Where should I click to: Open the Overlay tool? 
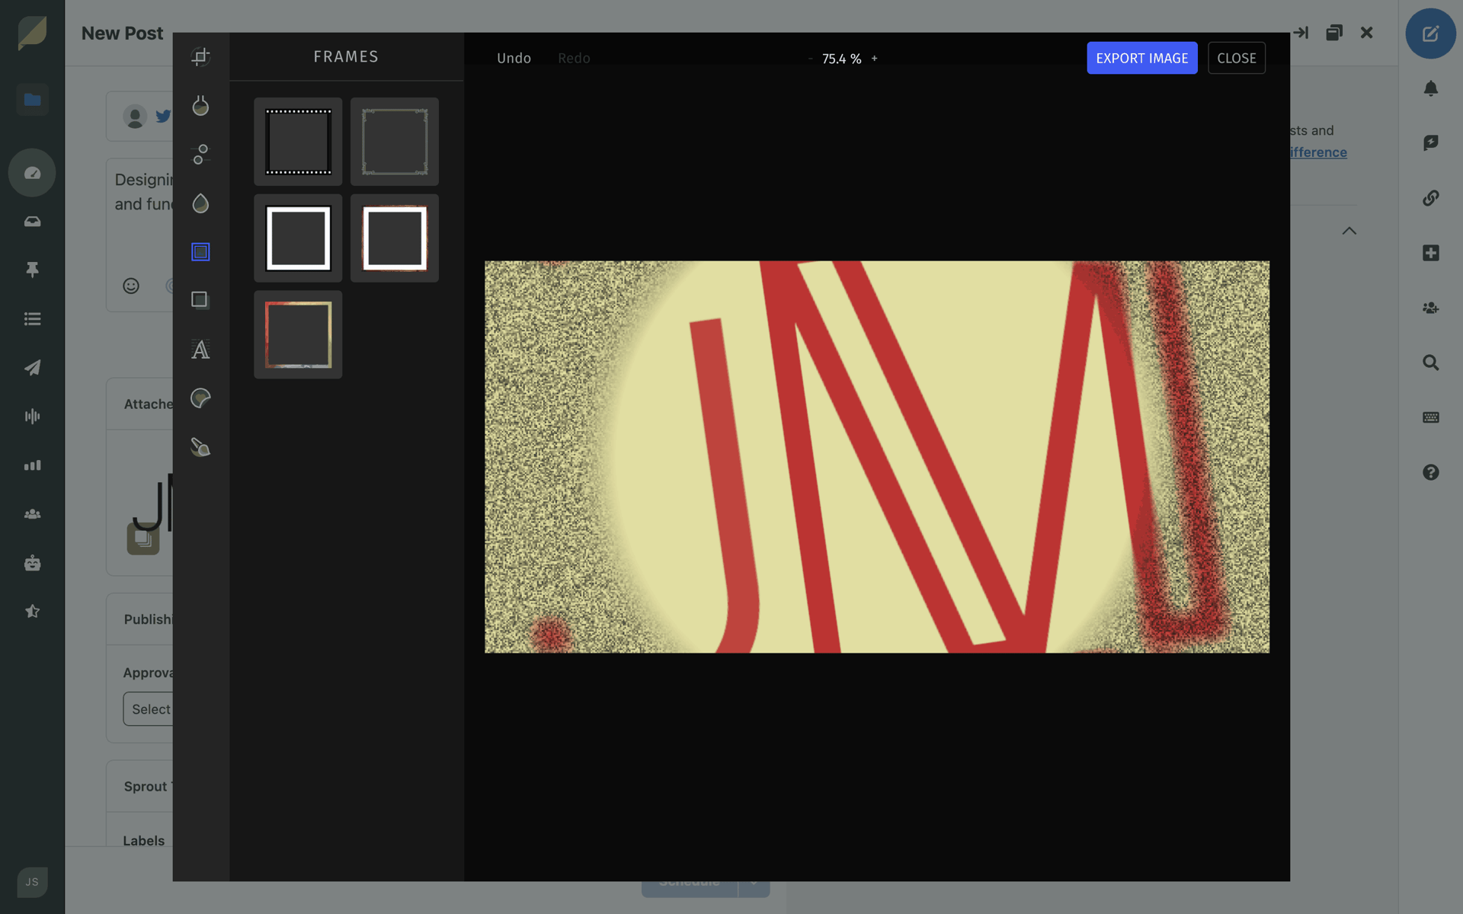coord(200,300)
